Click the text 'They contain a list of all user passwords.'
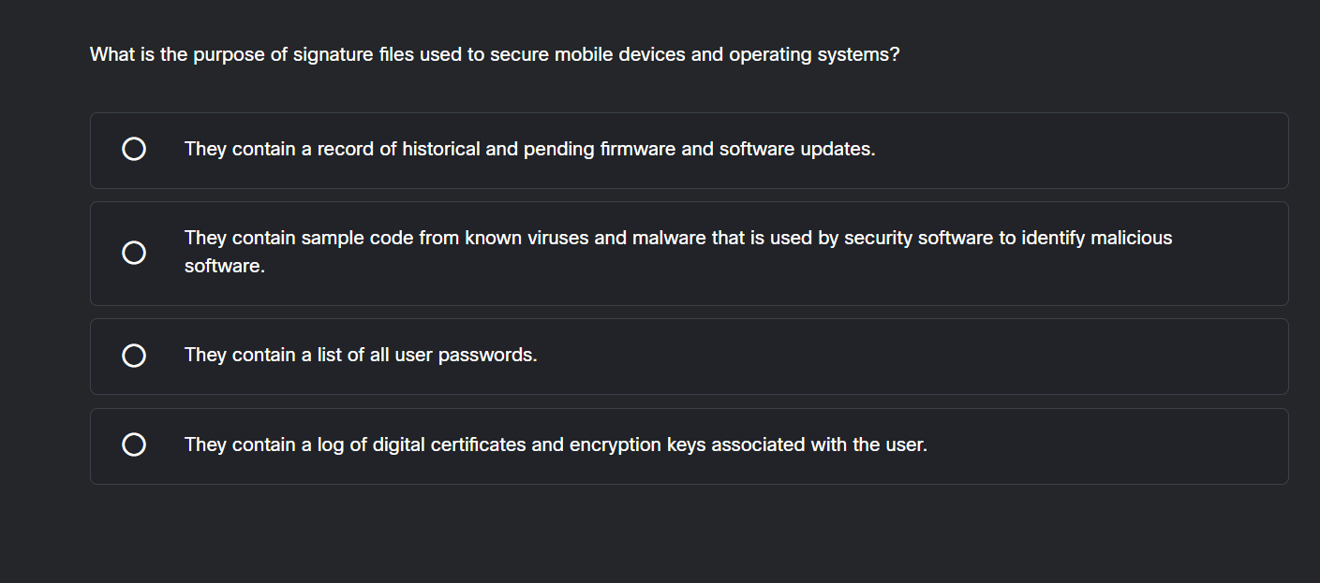The image size is (1320, 583). 361,356
